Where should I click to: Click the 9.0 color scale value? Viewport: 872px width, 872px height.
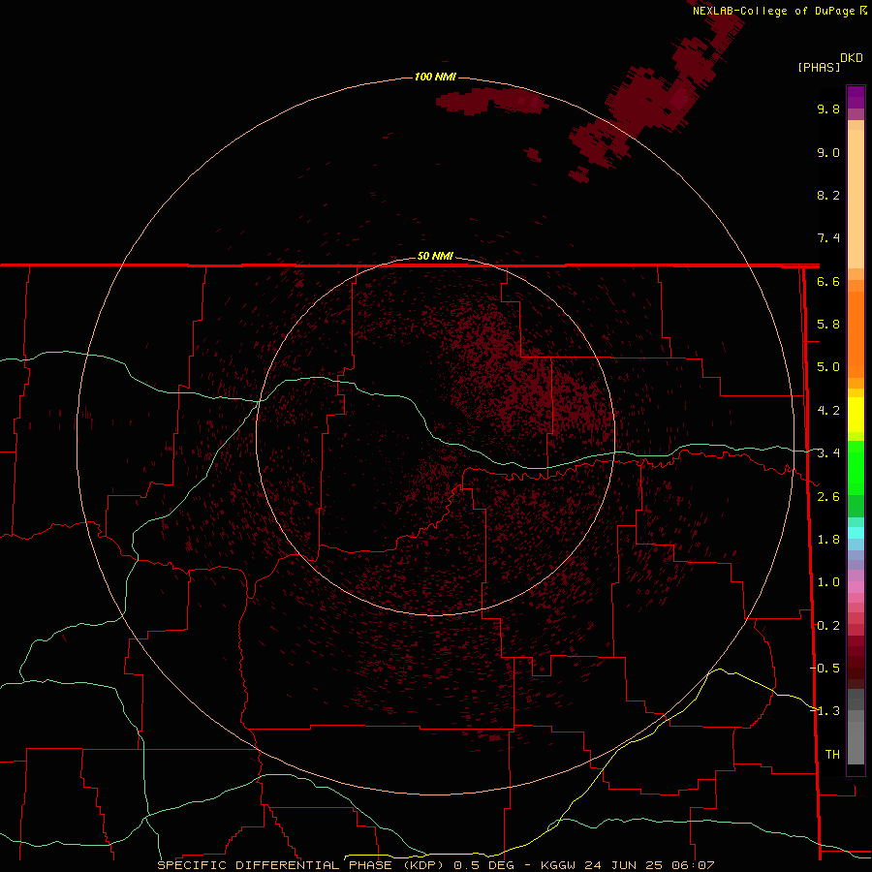(828, 152)
